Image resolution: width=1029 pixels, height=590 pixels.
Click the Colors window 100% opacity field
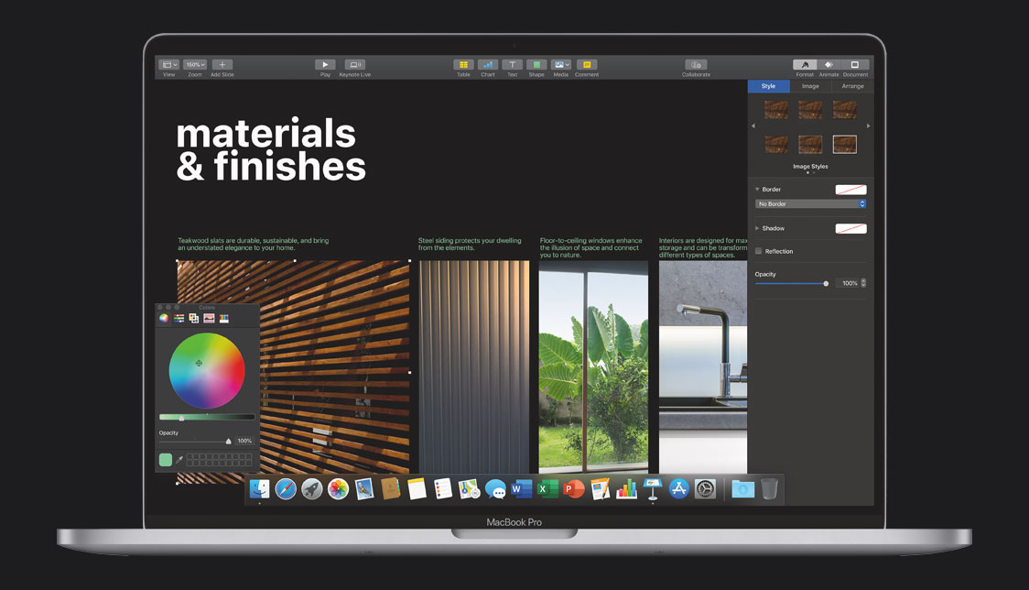pos(244,441)
